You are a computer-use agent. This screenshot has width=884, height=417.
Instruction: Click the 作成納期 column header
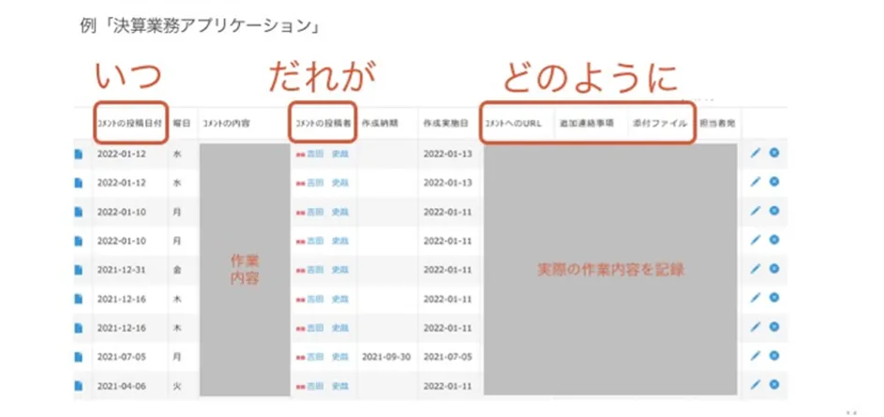(x=380, y=123)
